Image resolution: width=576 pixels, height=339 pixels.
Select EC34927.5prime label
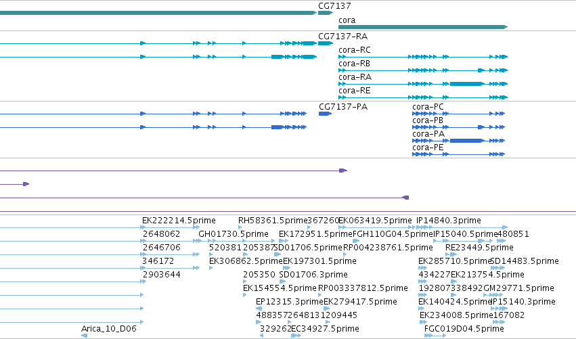pos(325,329)
